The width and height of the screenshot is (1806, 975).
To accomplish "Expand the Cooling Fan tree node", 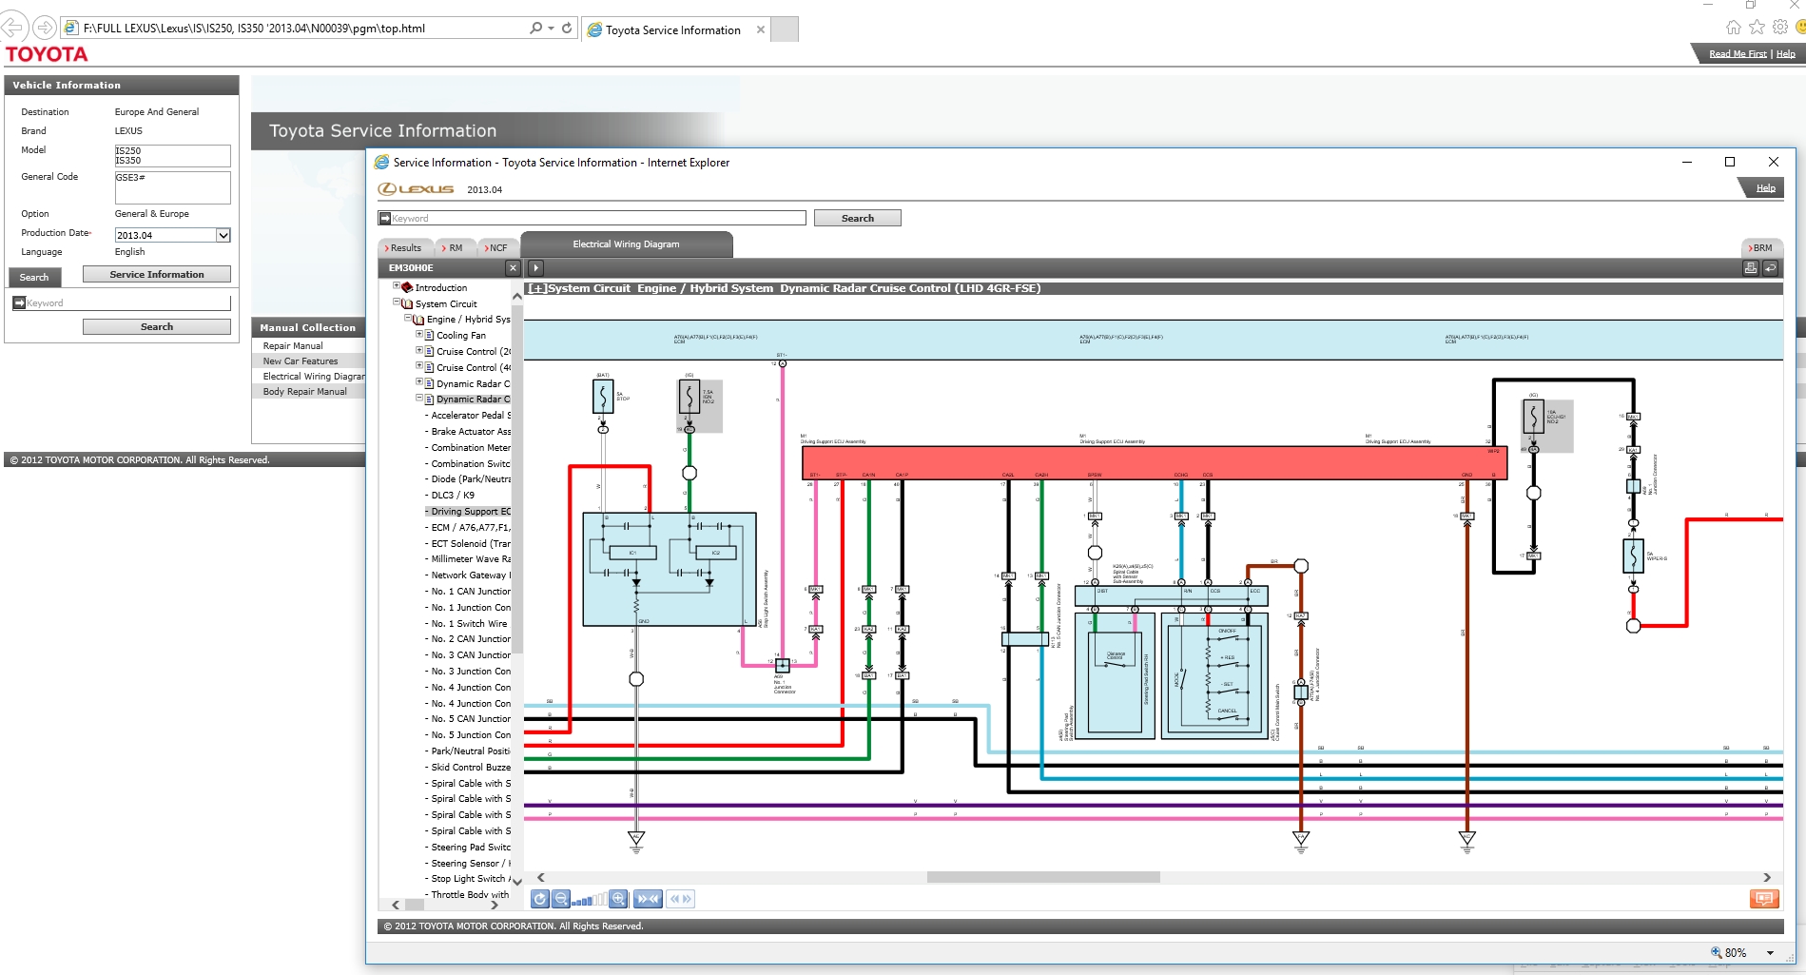I will [x=419, y=335].
